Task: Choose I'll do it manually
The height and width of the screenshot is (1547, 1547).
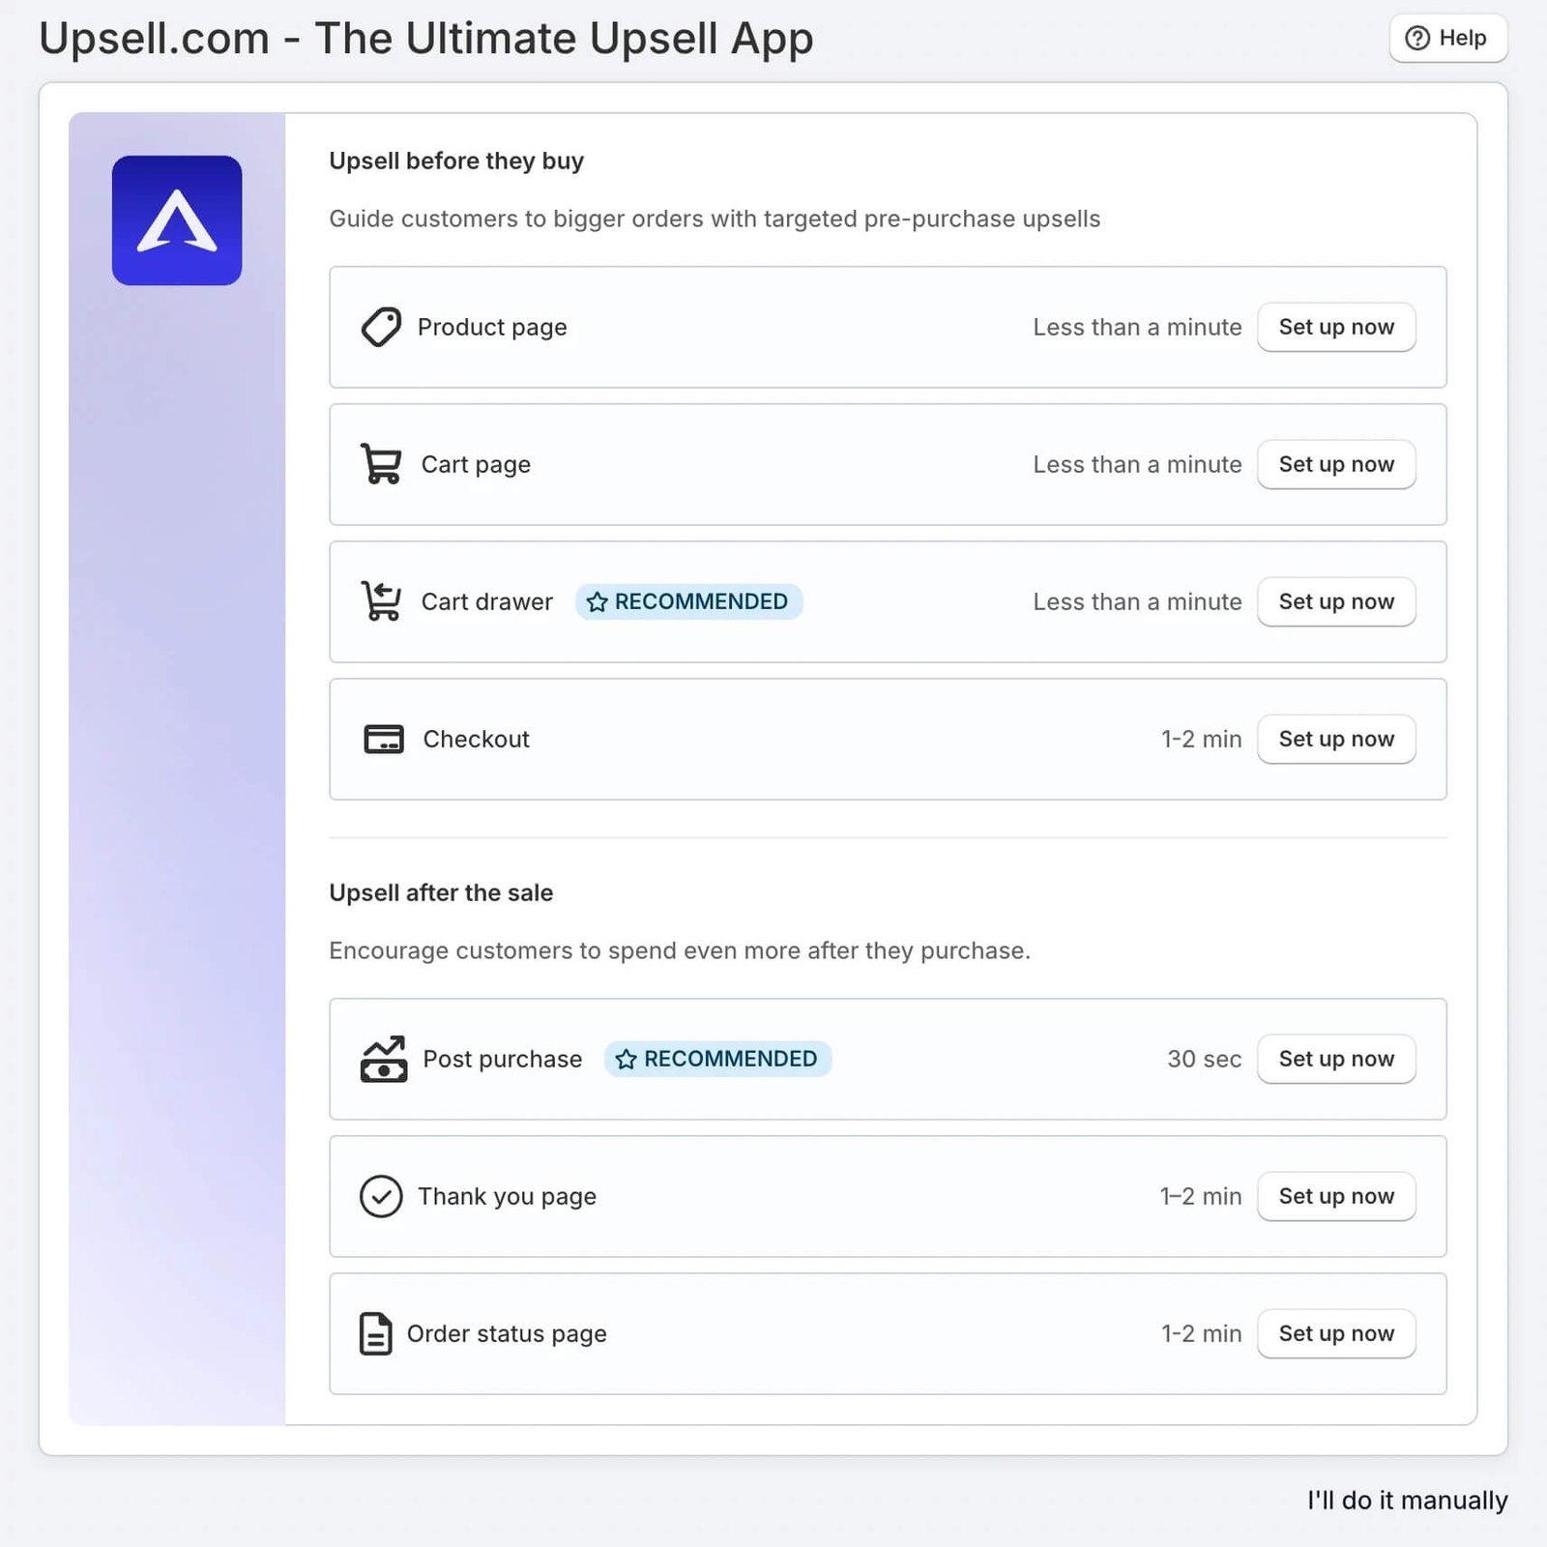Action: click(1407, 1500)
